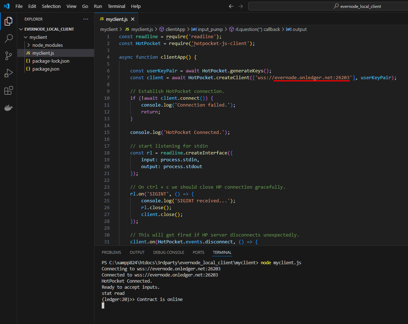Click 'stat read' line in terminal

pos(113,293)
